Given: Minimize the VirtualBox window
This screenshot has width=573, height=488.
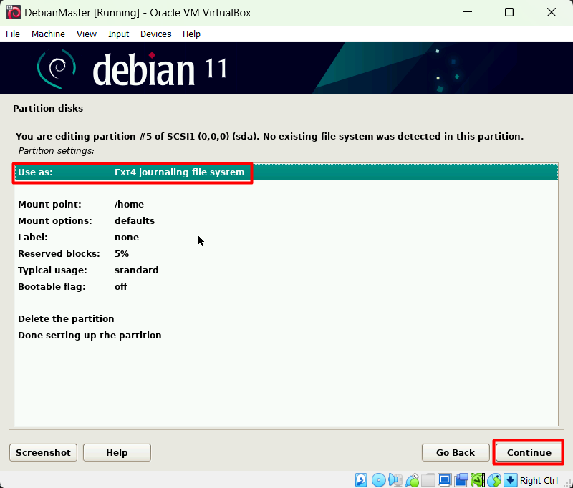Looking at the screenshot, I should point(468,12).
